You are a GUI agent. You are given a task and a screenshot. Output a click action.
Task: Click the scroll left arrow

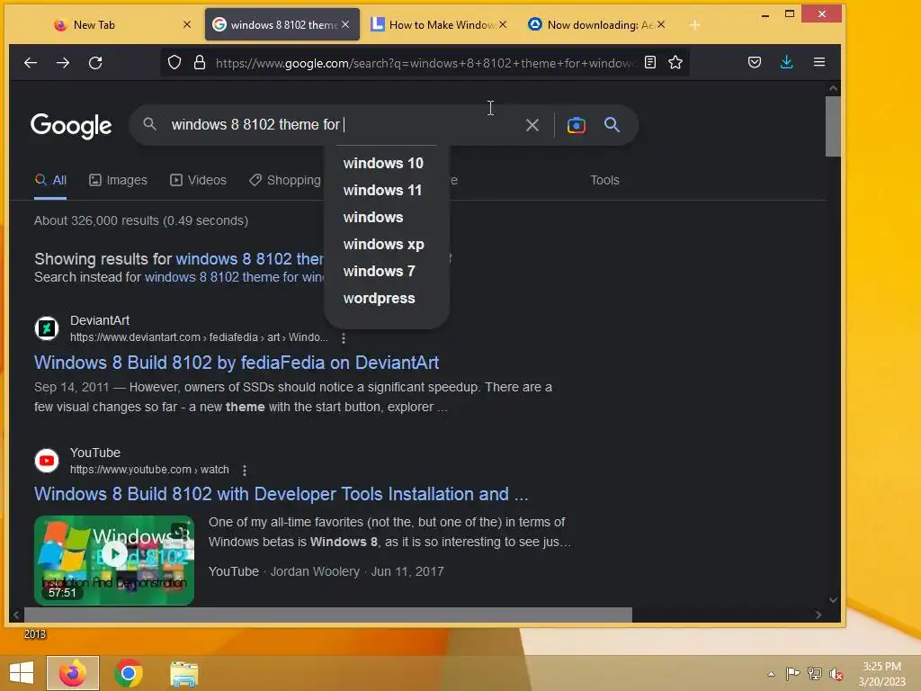16,615
